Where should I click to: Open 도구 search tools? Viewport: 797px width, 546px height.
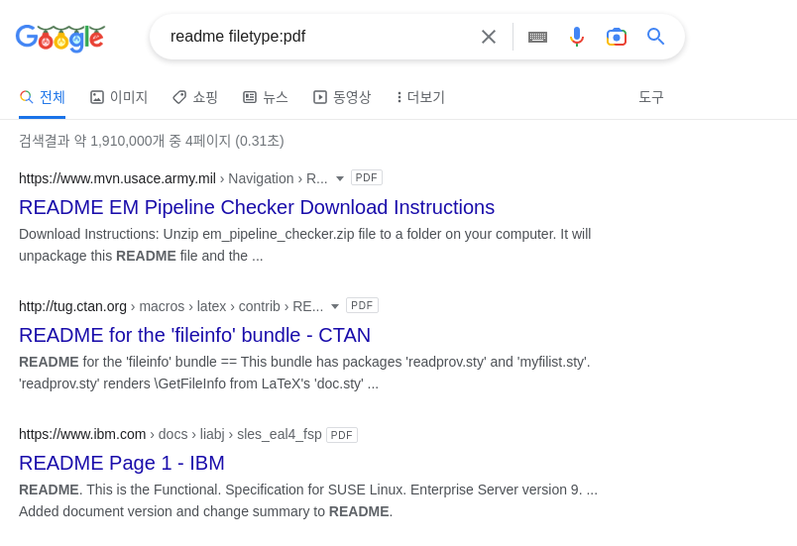coord(651,97)
